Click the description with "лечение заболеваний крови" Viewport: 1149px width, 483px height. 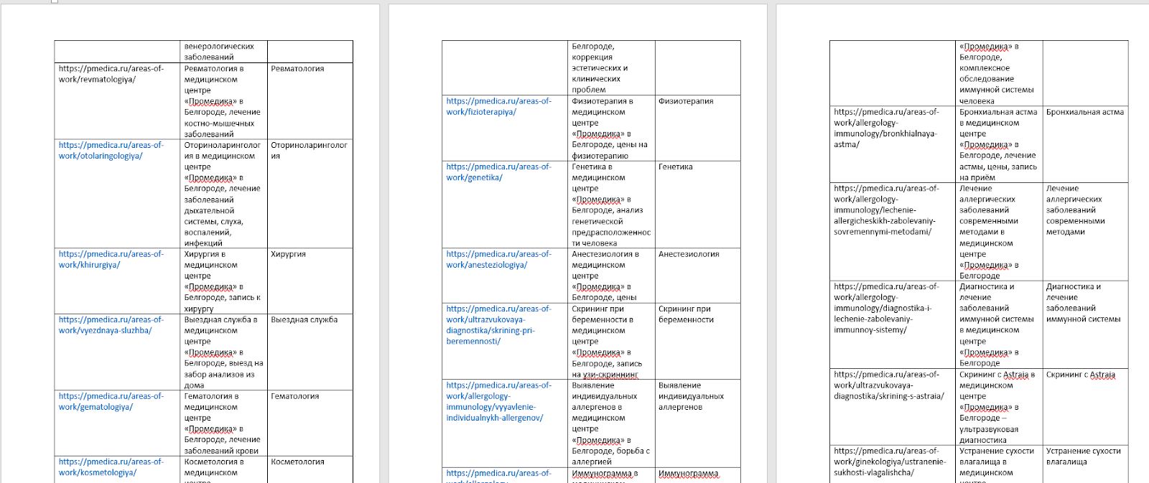(223, 423)
